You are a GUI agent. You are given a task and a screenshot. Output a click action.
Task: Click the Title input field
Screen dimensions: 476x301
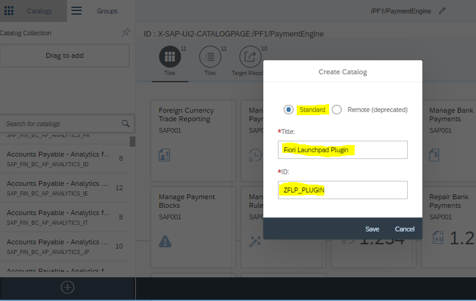[342, 150]
